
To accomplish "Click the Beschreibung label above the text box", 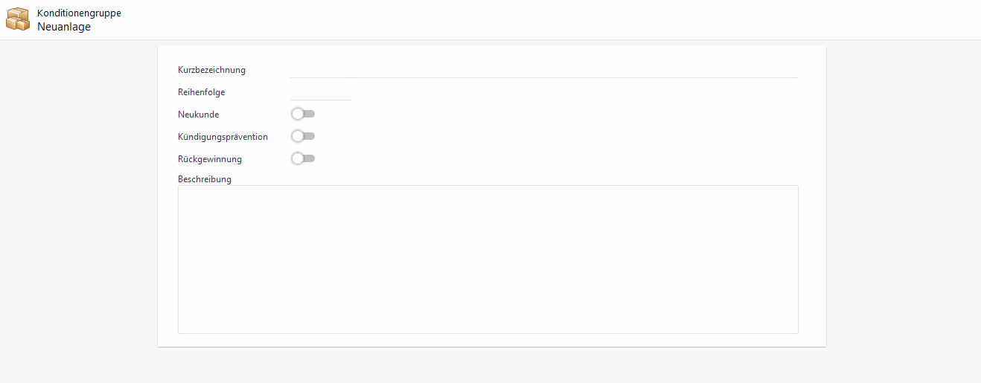I will click(205, 179).
